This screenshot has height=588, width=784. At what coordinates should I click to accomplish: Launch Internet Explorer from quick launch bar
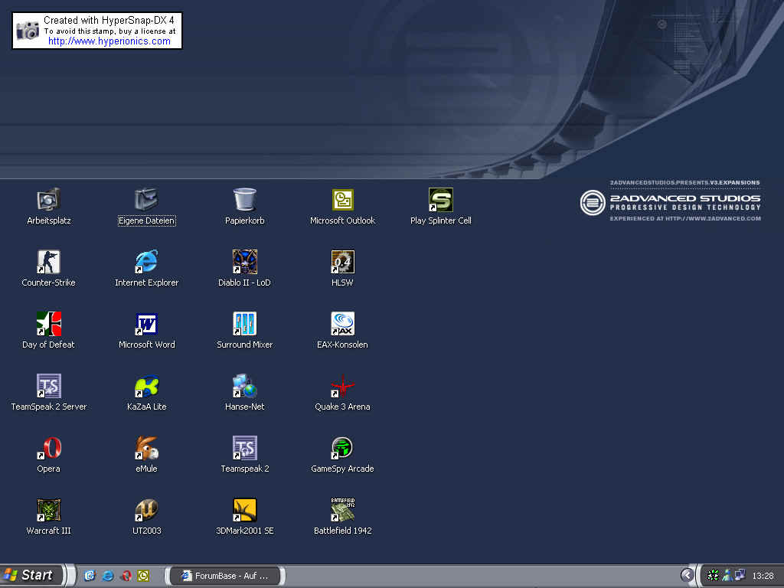click(x=107, y=576)
